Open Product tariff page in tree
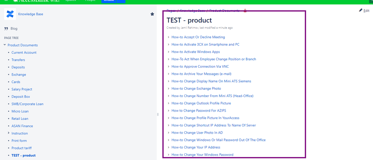Screen dimensions: 373x160 point(21,148)
